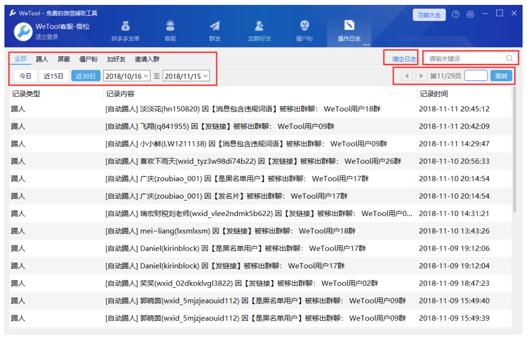
Task: Select the 郭晓茵 row timed 15:49:40
Action: 260,301
